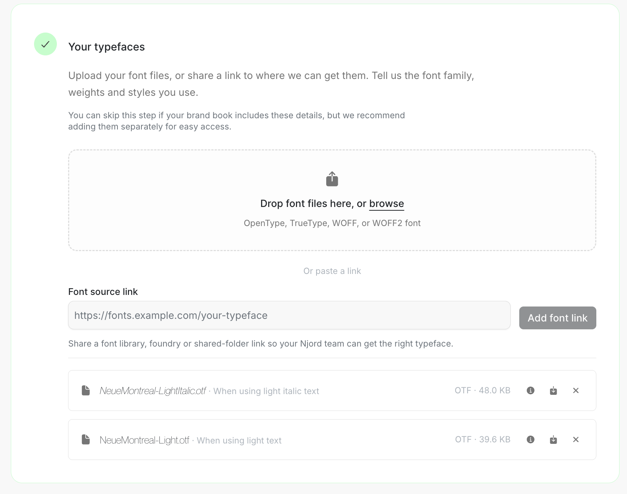Edit the "When using light text" note
The width and height of the screenshot is (627, 494).
point(239,440)
